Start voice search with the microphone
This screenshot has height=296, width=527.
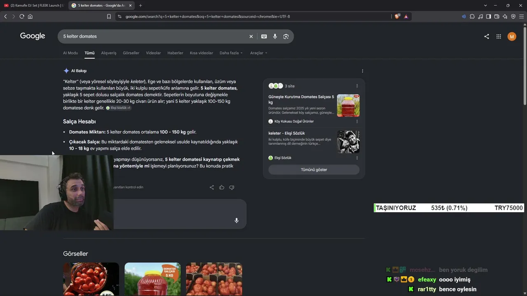tap(275, 37)
